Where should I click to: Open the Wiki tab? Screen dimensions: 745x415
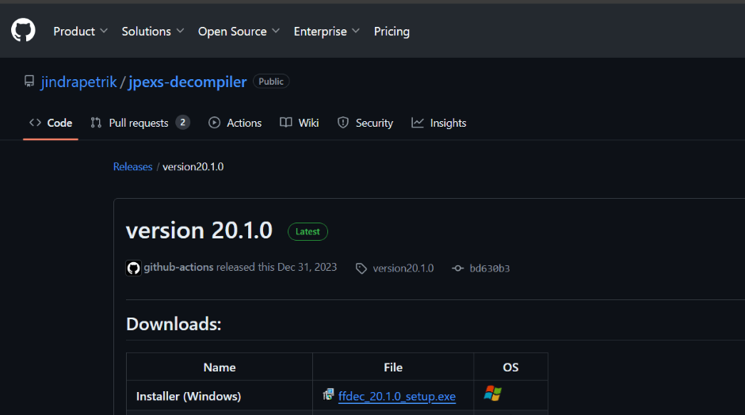pyautogui.click(x=300, y=123)
